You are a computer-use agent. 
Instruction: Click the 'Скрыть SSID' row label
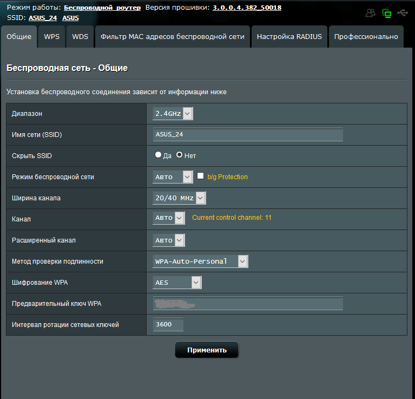tap(32, 156)
